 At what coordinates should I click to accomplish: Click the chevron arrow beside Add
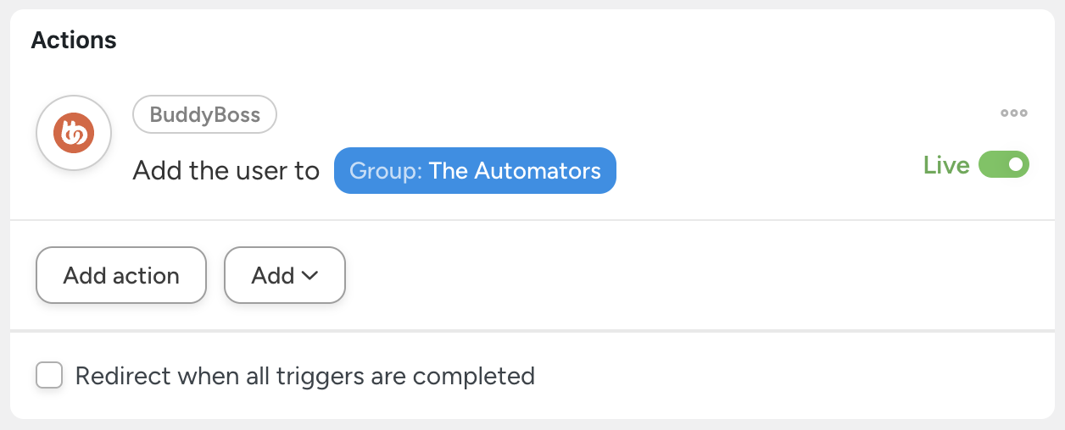coord(310,275)
